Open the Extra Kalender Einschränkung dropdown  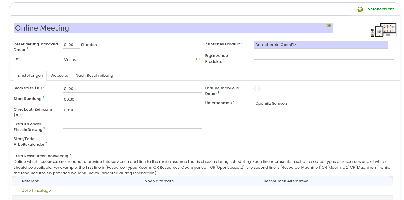tap(132, 125)
